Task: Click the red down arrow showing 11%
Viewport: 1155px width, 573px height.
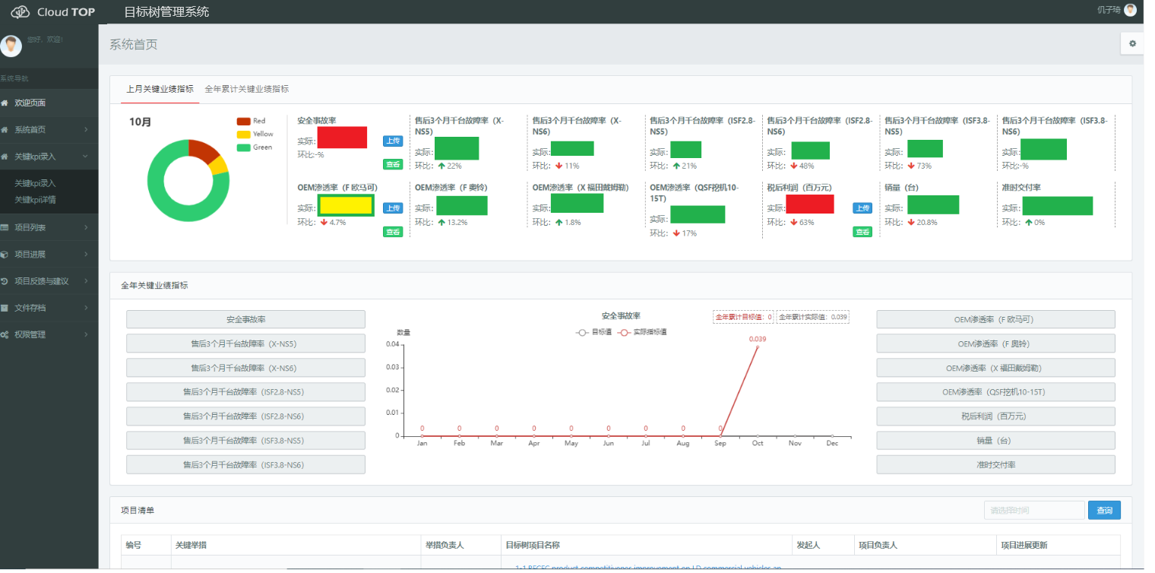Action: coord(559,166)
